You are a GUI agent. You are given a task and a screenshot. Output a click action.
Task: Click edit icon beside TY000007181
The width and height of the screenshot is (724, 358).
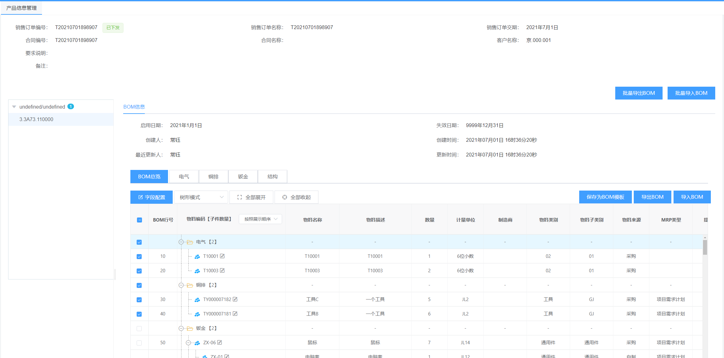point(235,314)
